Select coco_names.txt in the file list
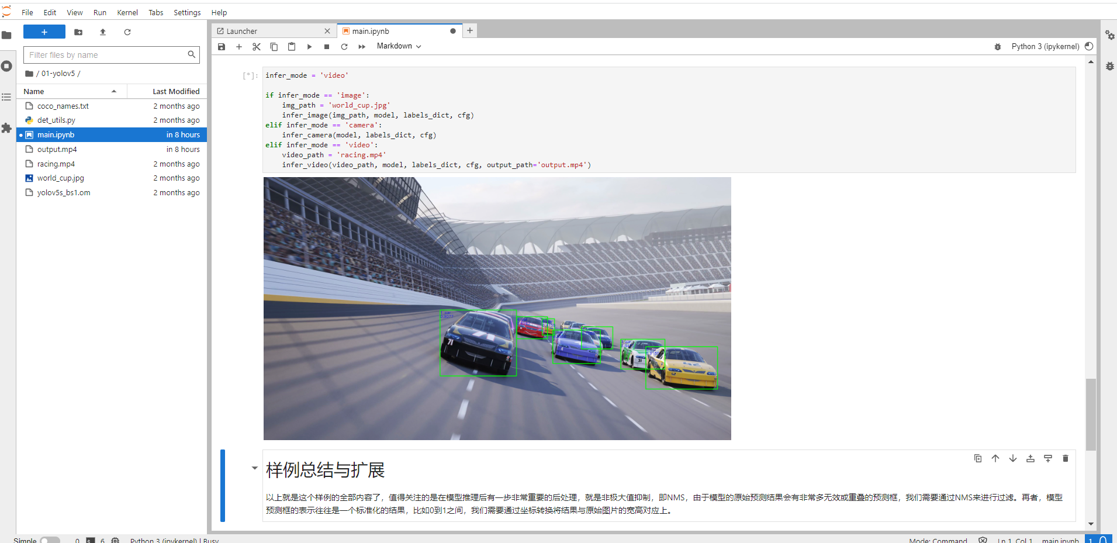The width and height of the screenshot is (1117, 543). tap(112, 106)
